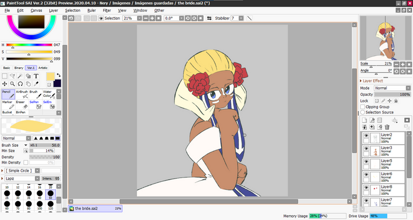Open the Canvas menu
The image size is (413, 220).
36,10
